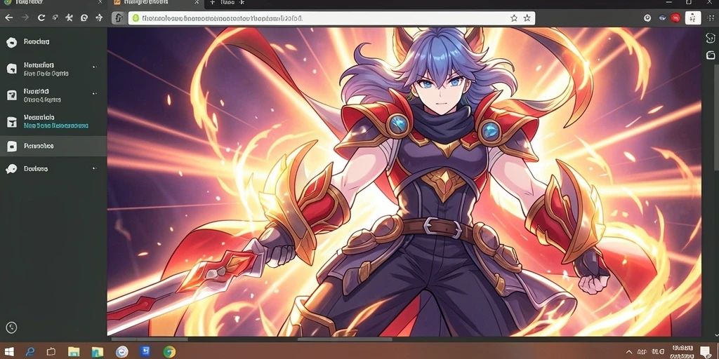Viewport: 719px width, 359px height.
Task: Open the blue square app on the taskbar
Action: coord(145,352)
